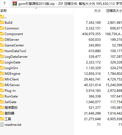Select the LogDataServer folder icon
Image resolution: width=122 pixels, height=135 pixels.
click(x=2, y=56)
